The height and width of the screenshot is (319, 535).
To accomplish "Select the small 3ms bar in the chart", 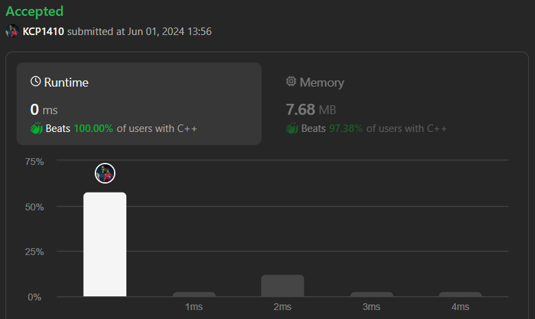I will 372,294.
